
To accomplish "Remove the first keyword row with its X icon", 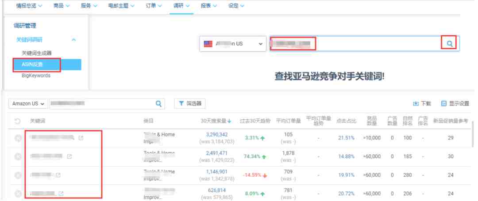I will pyautogui.click(x=18, y=138).
